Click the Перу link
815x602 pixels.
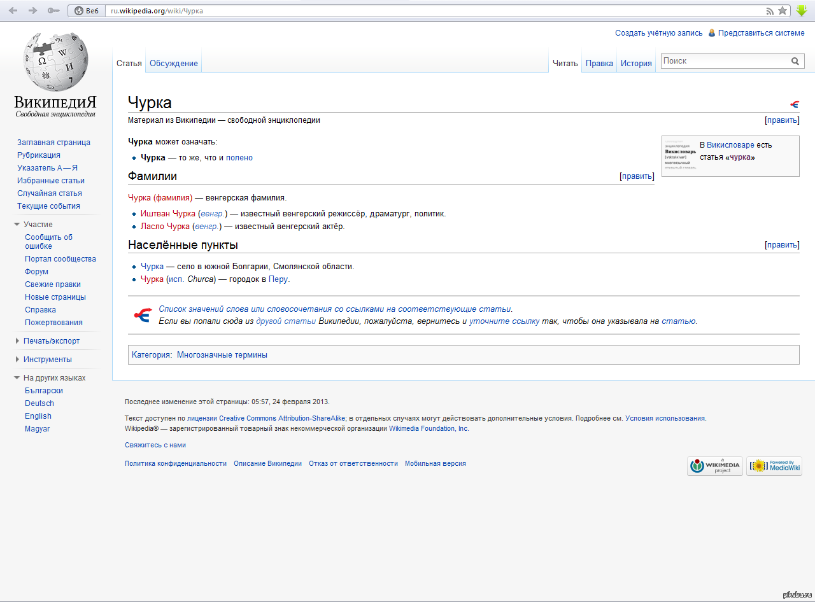[279, 279]
